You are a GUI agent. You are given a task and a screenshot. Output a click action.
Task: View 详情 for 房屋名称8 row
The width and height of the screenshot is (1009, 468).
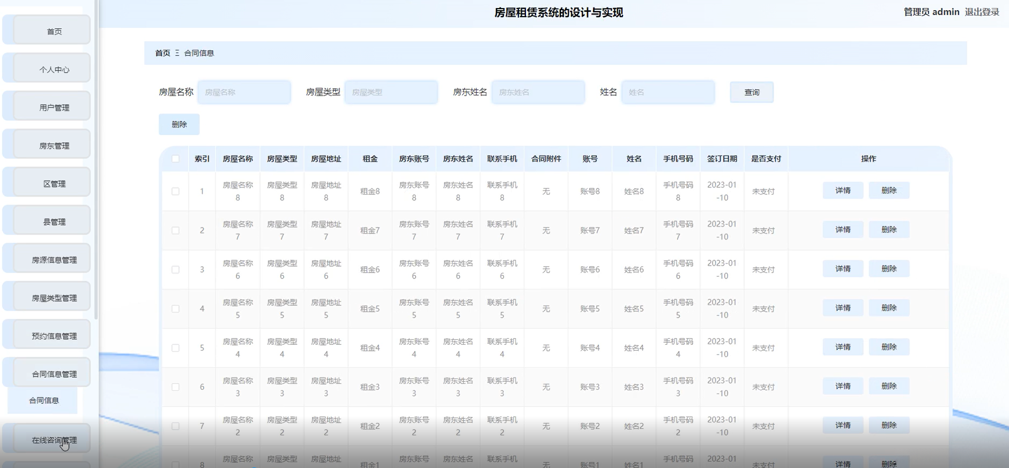pos(842,191)
